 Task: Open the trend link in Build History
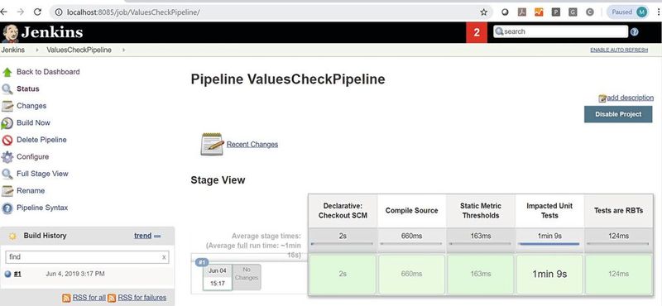pyautogui.click(x=142, y=236)
